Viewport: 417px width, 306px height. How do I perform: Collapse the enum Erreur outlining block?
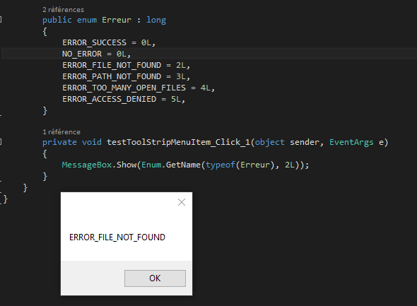(x=1, y=19)
